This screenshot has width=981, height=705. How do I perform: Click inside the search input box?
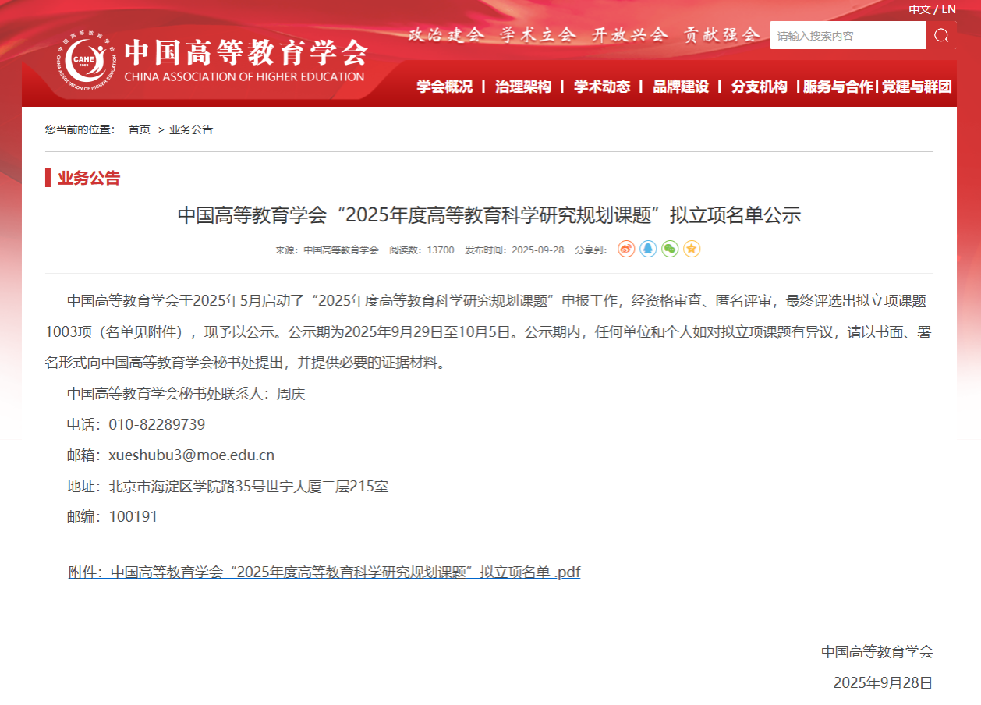click(847, 35)
